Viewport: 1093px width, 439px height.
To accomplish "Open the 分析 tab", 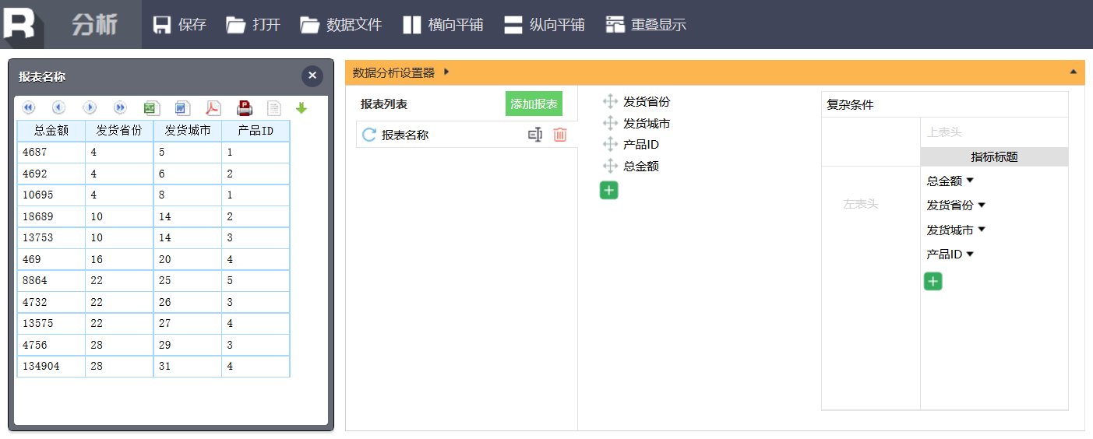I will tap(94, 24).
